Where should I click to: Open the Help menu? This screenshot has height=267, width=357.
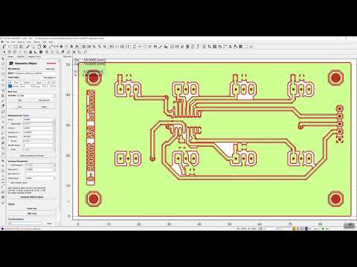(51, 42)
